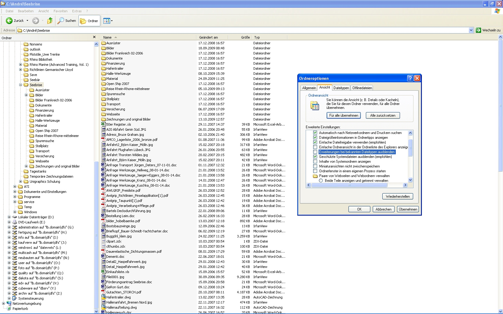Image resolution: width=503 pixels, height=314 pixels.
Task: Select Beide Teile anzeigen radio button
Action: [321, 181]
